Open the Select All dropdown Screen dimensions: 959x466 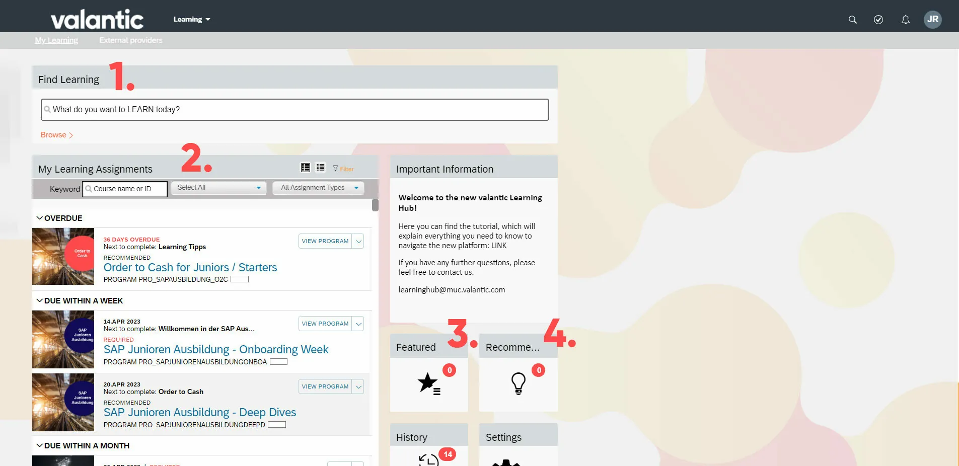point(218,188)
